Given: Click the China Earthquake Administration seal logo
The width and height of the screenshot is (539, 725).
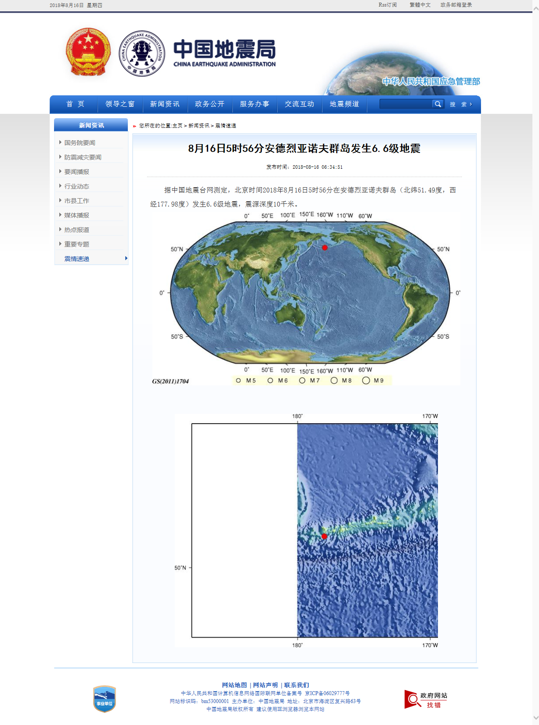Looking at the screenshot, I should (x=142, y=53).
